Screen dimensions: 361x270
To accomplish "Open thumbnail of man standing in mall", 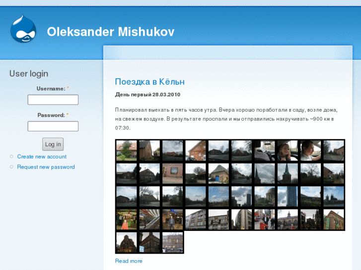I will click(x=173, y=219).
